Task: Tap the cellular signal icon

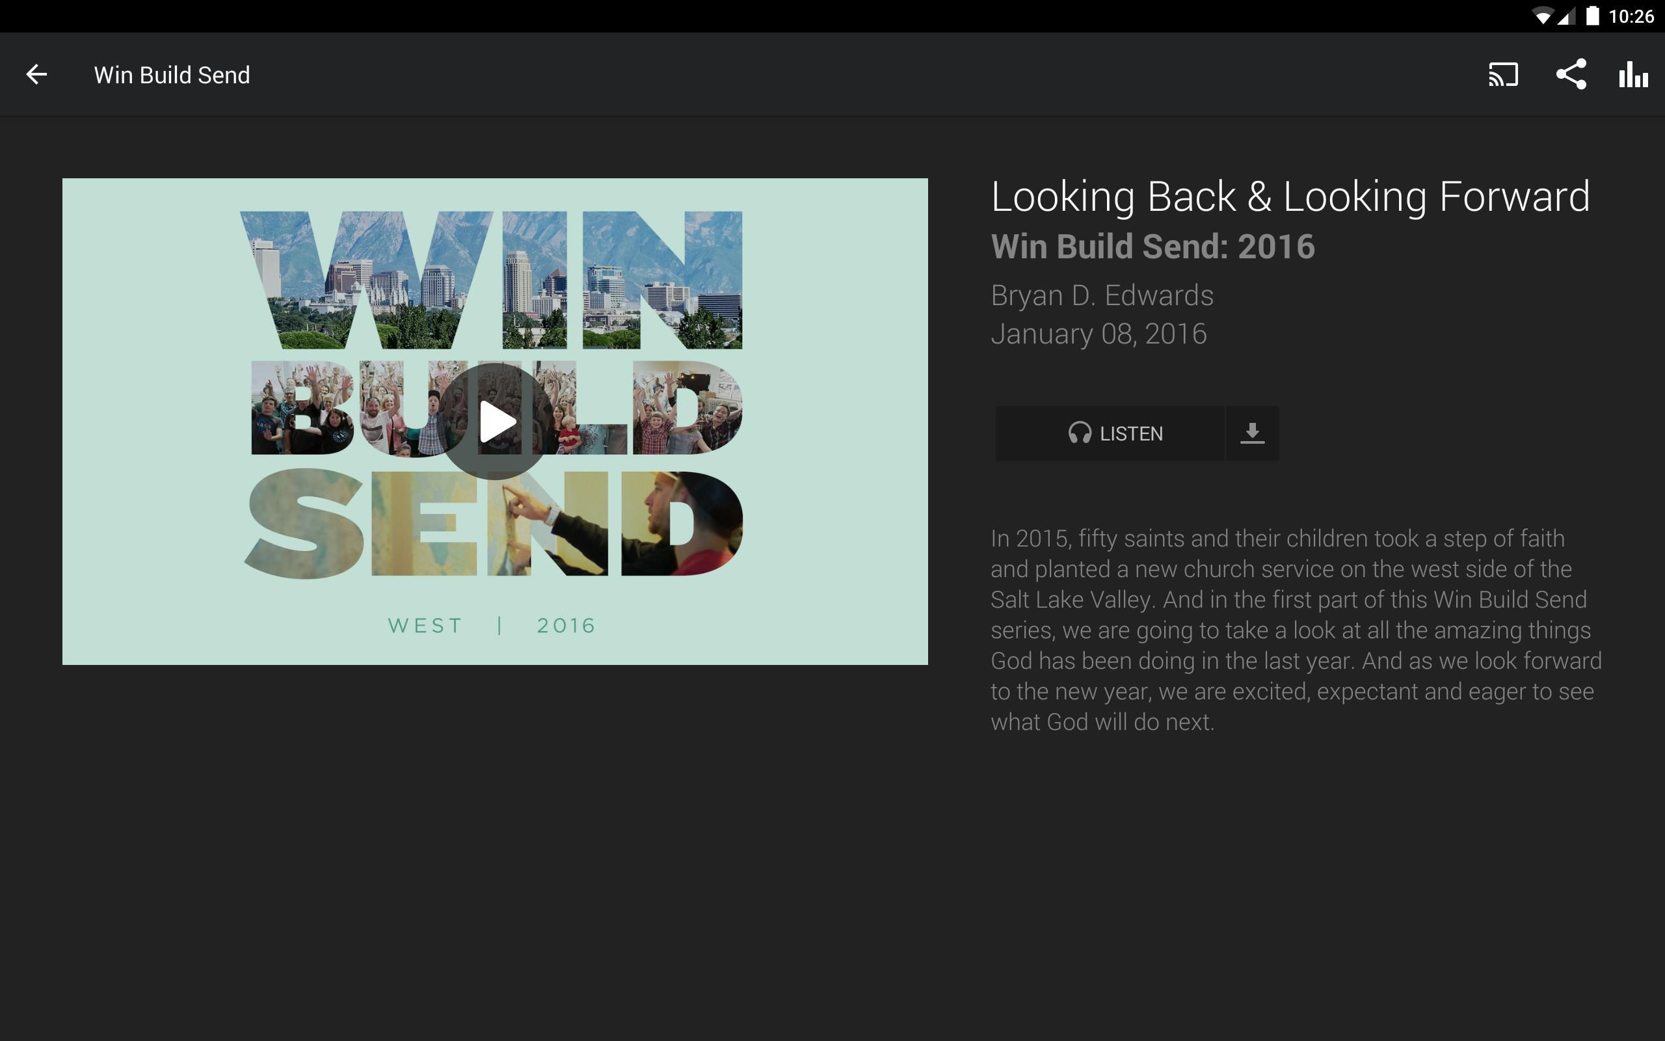Action: click(x=1567, y=16)
